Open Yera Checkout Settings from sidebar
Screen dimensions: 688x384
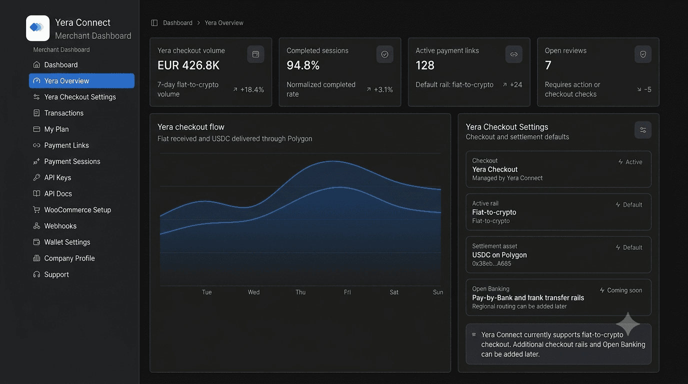[x=81, y=97]
